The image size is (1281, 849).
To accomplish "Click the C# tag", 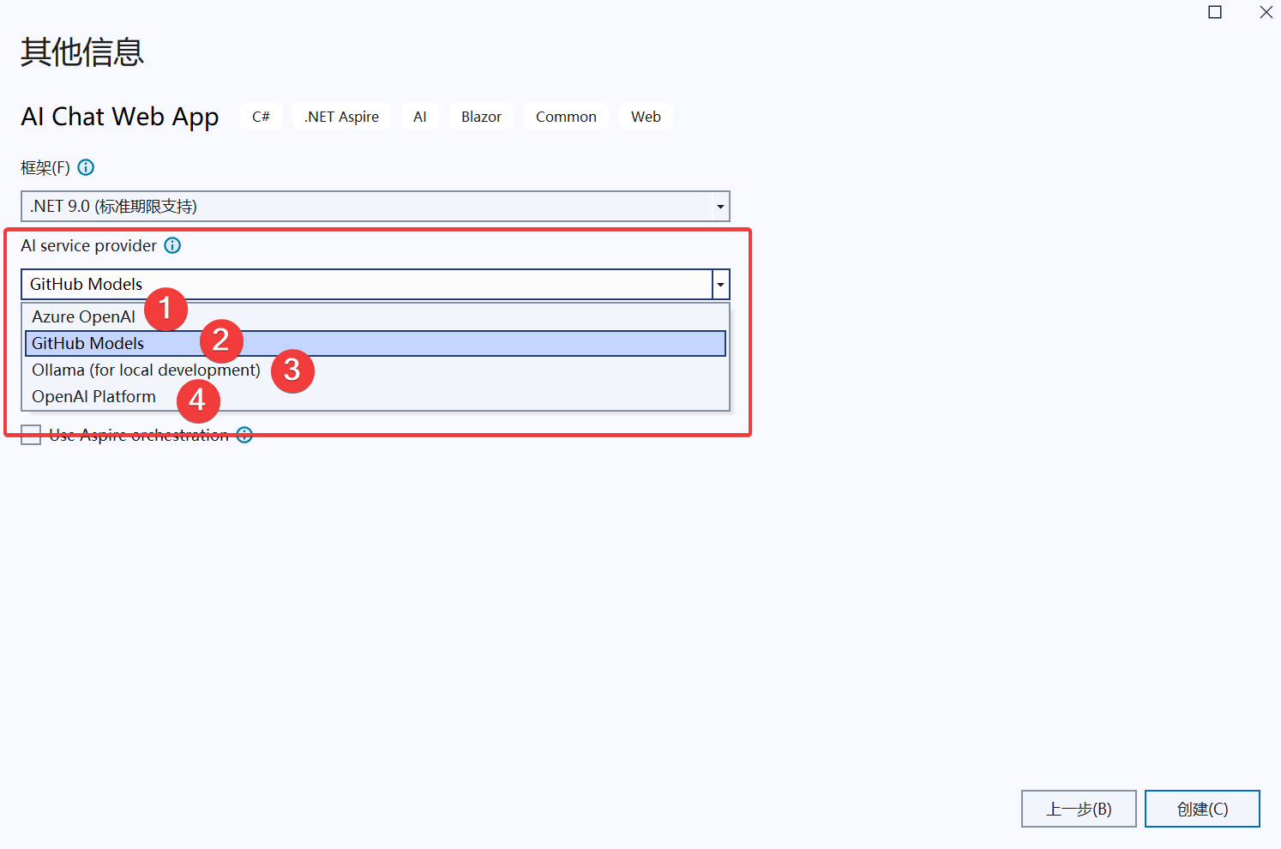I will (261, 117).
